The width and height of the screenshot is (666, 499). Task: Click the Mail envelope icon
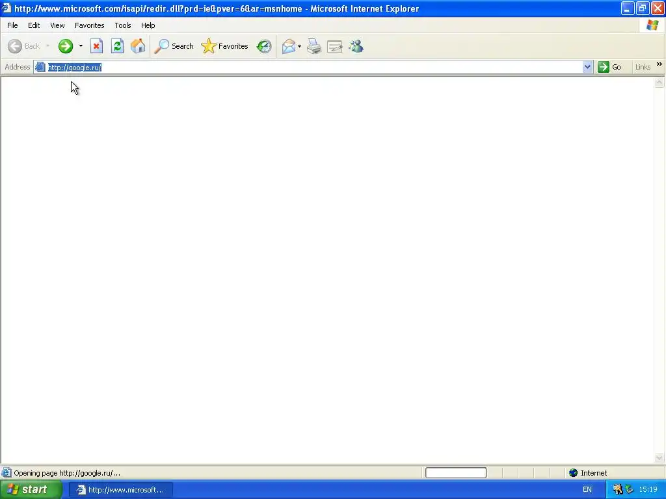(x=288, y=46)
